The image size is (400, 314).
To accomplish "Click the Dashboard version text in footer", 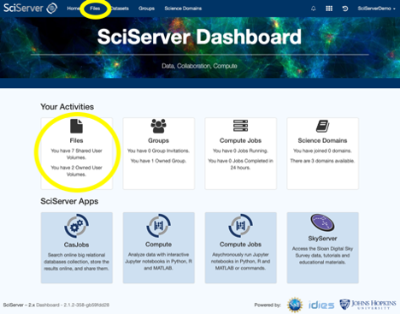I will tap(73, 305).
